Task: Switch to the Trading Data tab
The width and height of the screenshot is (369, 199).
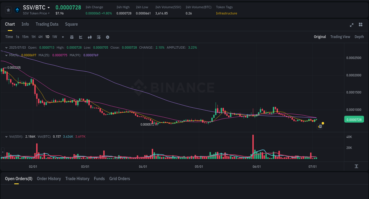Action: 47,24
